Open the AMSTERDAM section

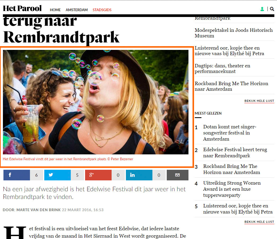click(77, 10)
